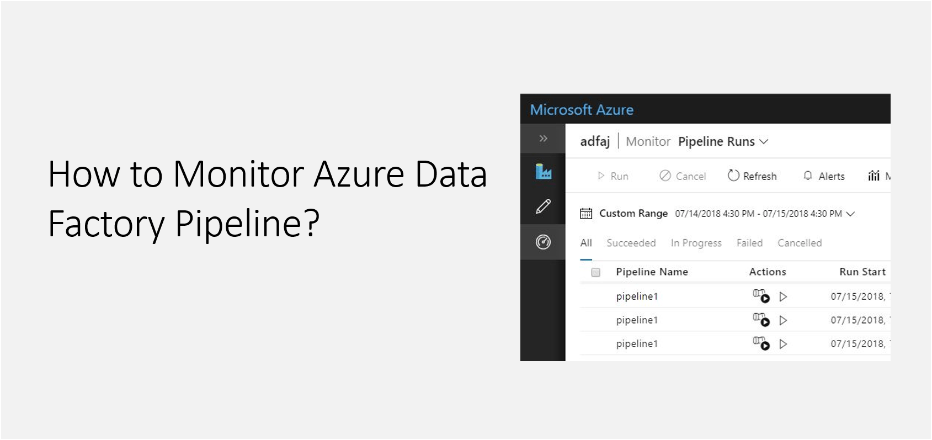Check the select-all checkbox in table header
Viewport: 932px width, 440px height.
click(597, 272)
